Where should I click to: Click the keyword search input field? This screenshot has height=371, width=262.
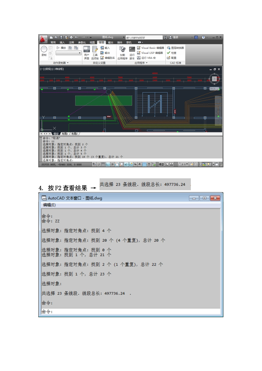coord(144,37)
